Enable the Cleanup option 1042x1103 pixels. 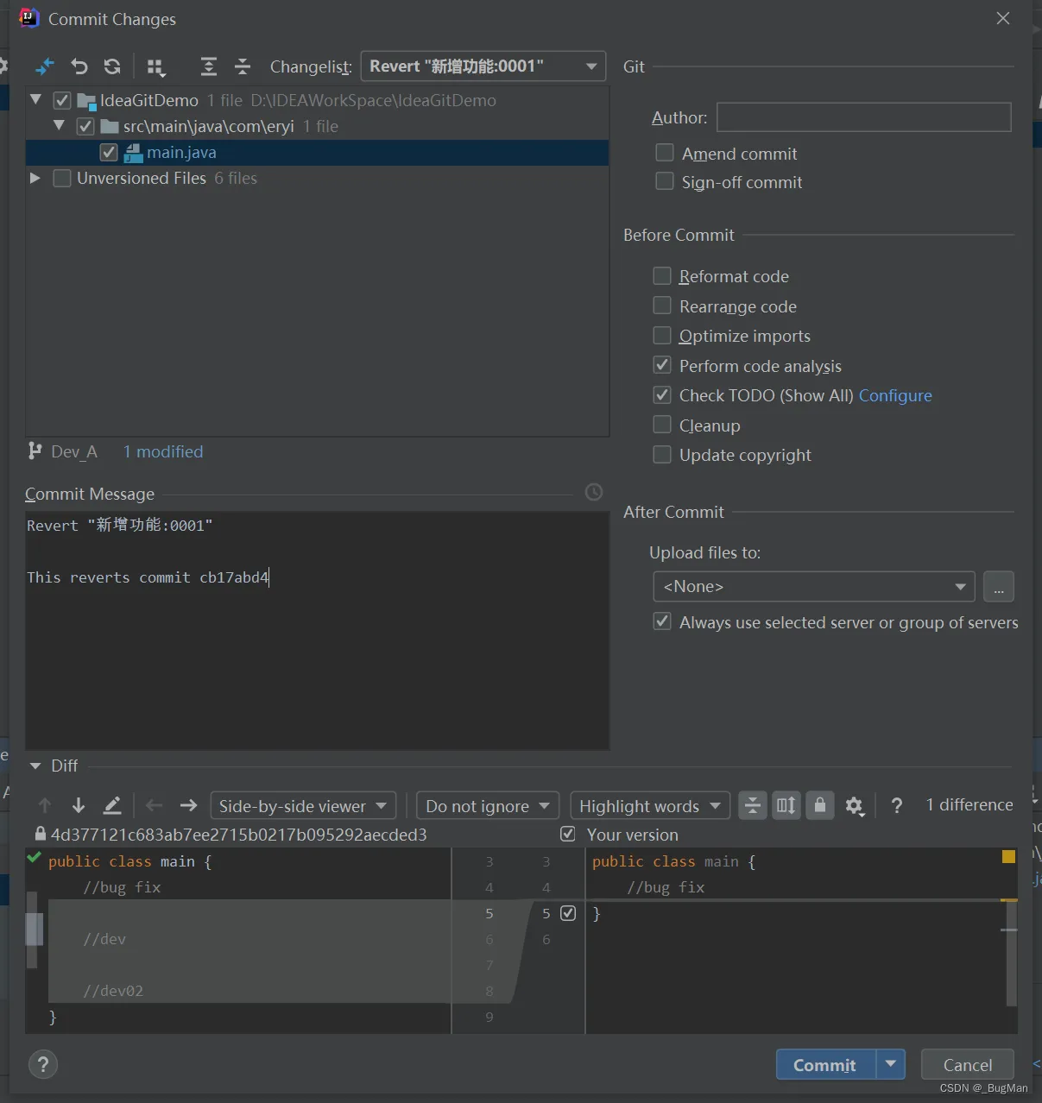662,425
